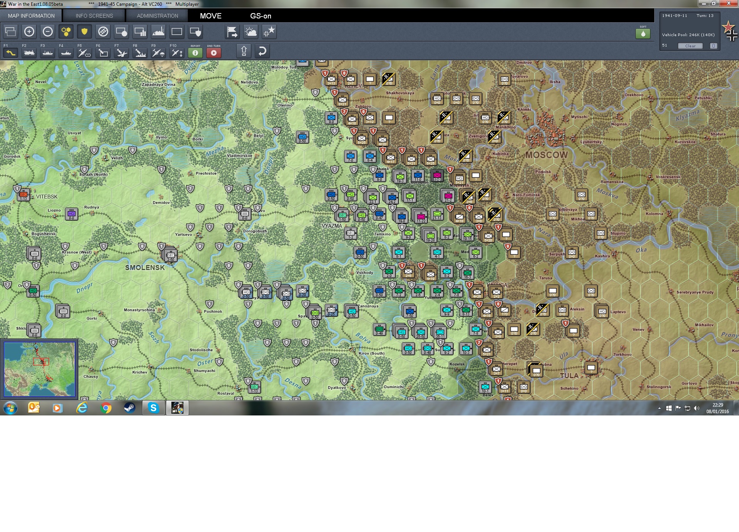Open the INFO SCREENS tab
Image resolution: width=739 pixels, height=532 pixels.
[x=94, y=16]
